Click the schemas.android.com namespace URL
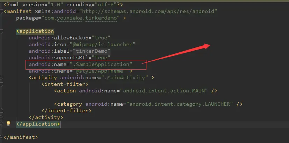 [x=148, y=12]
